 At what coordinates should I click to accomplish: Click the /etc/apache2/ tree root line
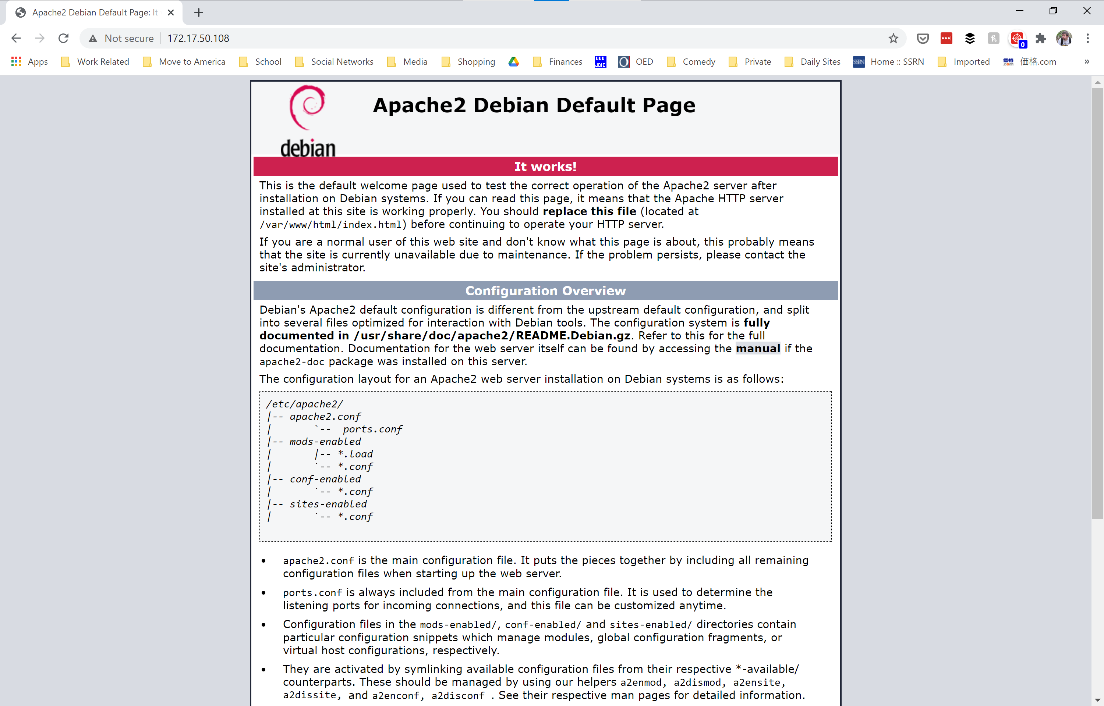[x=304, y=404]
